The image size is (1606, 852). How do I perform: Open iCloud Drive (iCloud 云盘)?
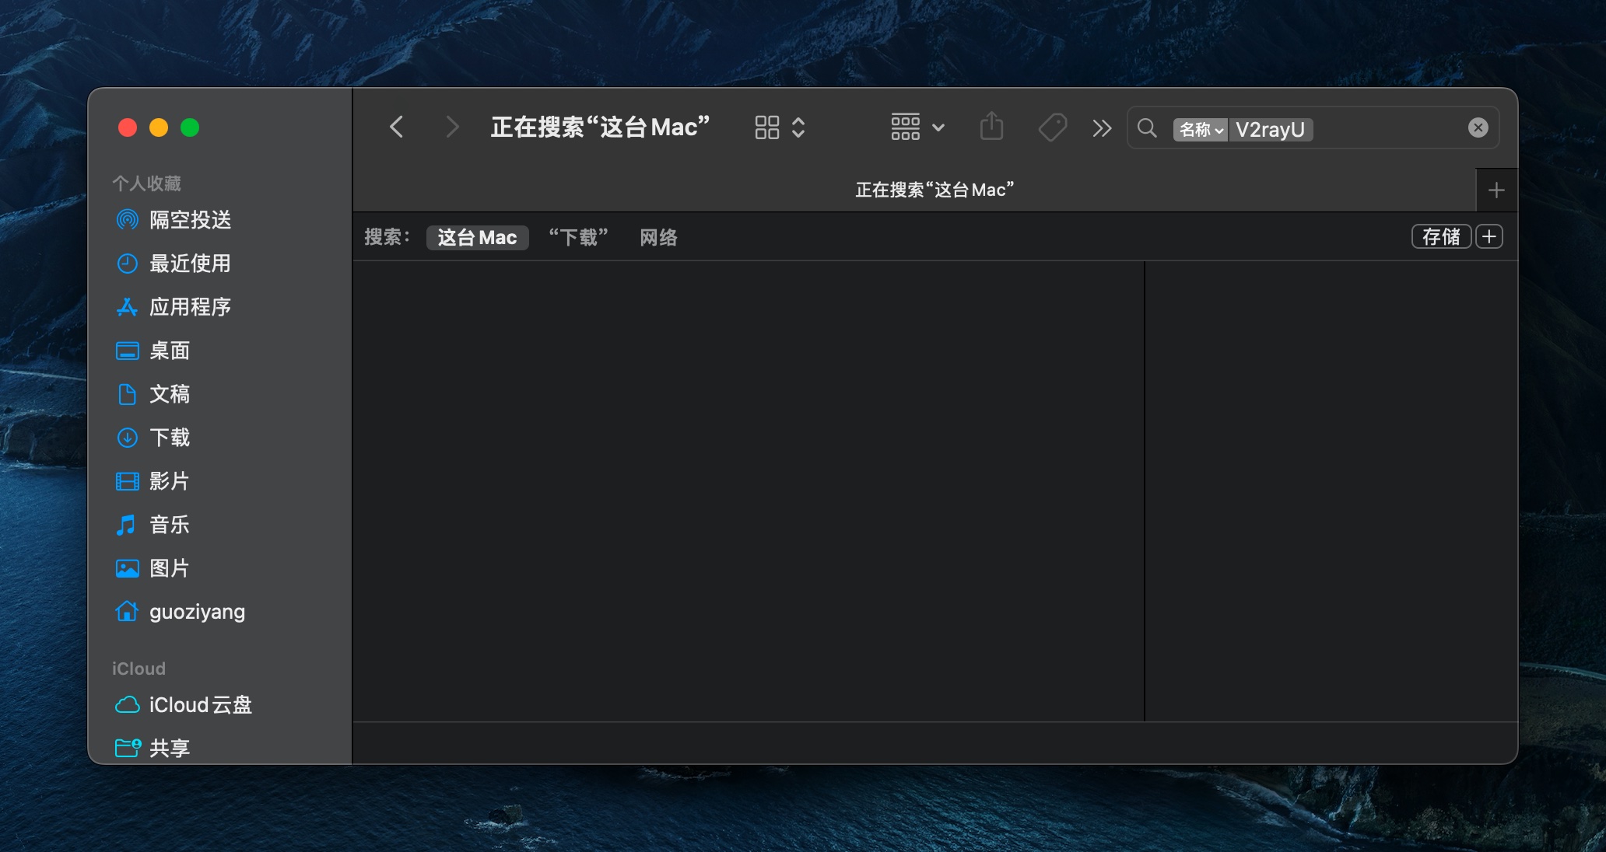(200, 705)
